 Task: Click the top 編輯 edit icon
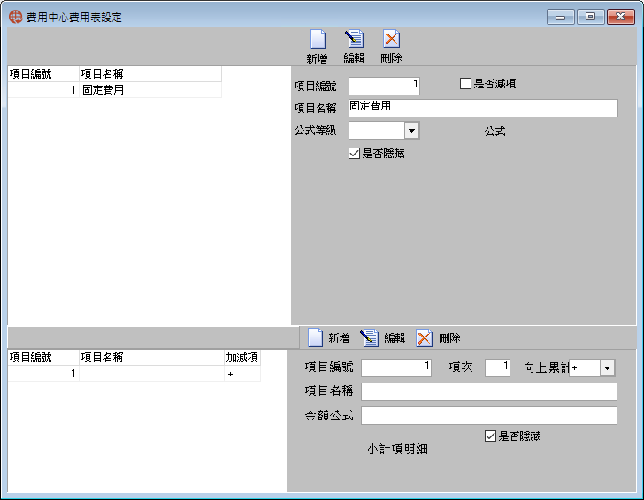pyautogui.click(x=354, y=40)
